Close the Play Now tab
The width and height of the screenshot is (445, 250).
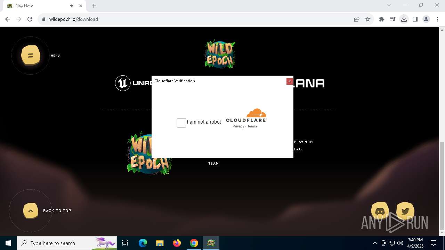pyautogui.click(x=81, y=6)
